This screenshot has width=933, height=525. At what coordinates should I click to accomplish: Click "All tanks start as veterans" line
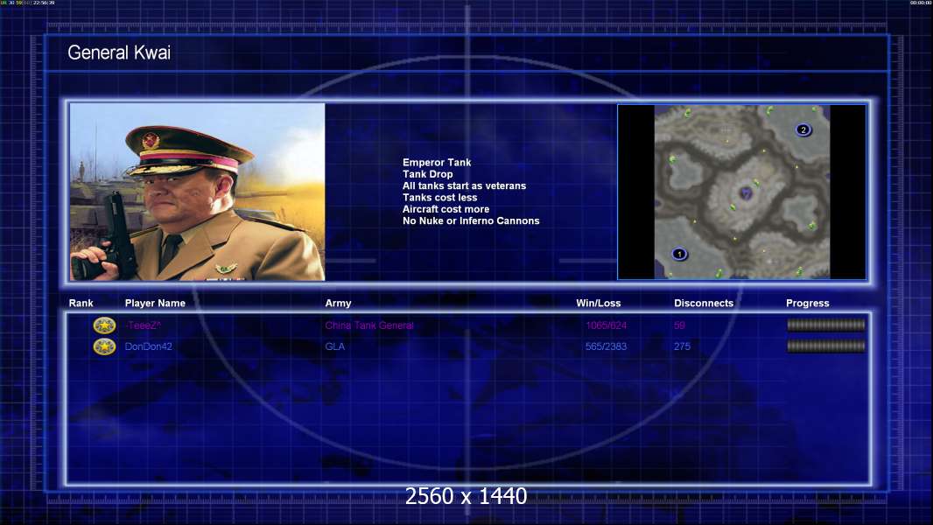coord(464,185)
